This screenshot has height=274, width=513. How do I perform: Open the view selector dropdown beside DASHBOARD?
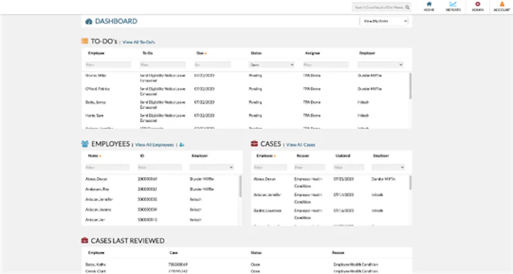[x=384, y=21]
